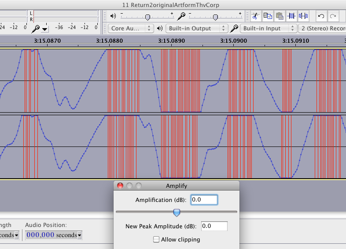Click the Amplification (dB) input field
Viewport: 346px width, 249px height.
tap(204, 200)
